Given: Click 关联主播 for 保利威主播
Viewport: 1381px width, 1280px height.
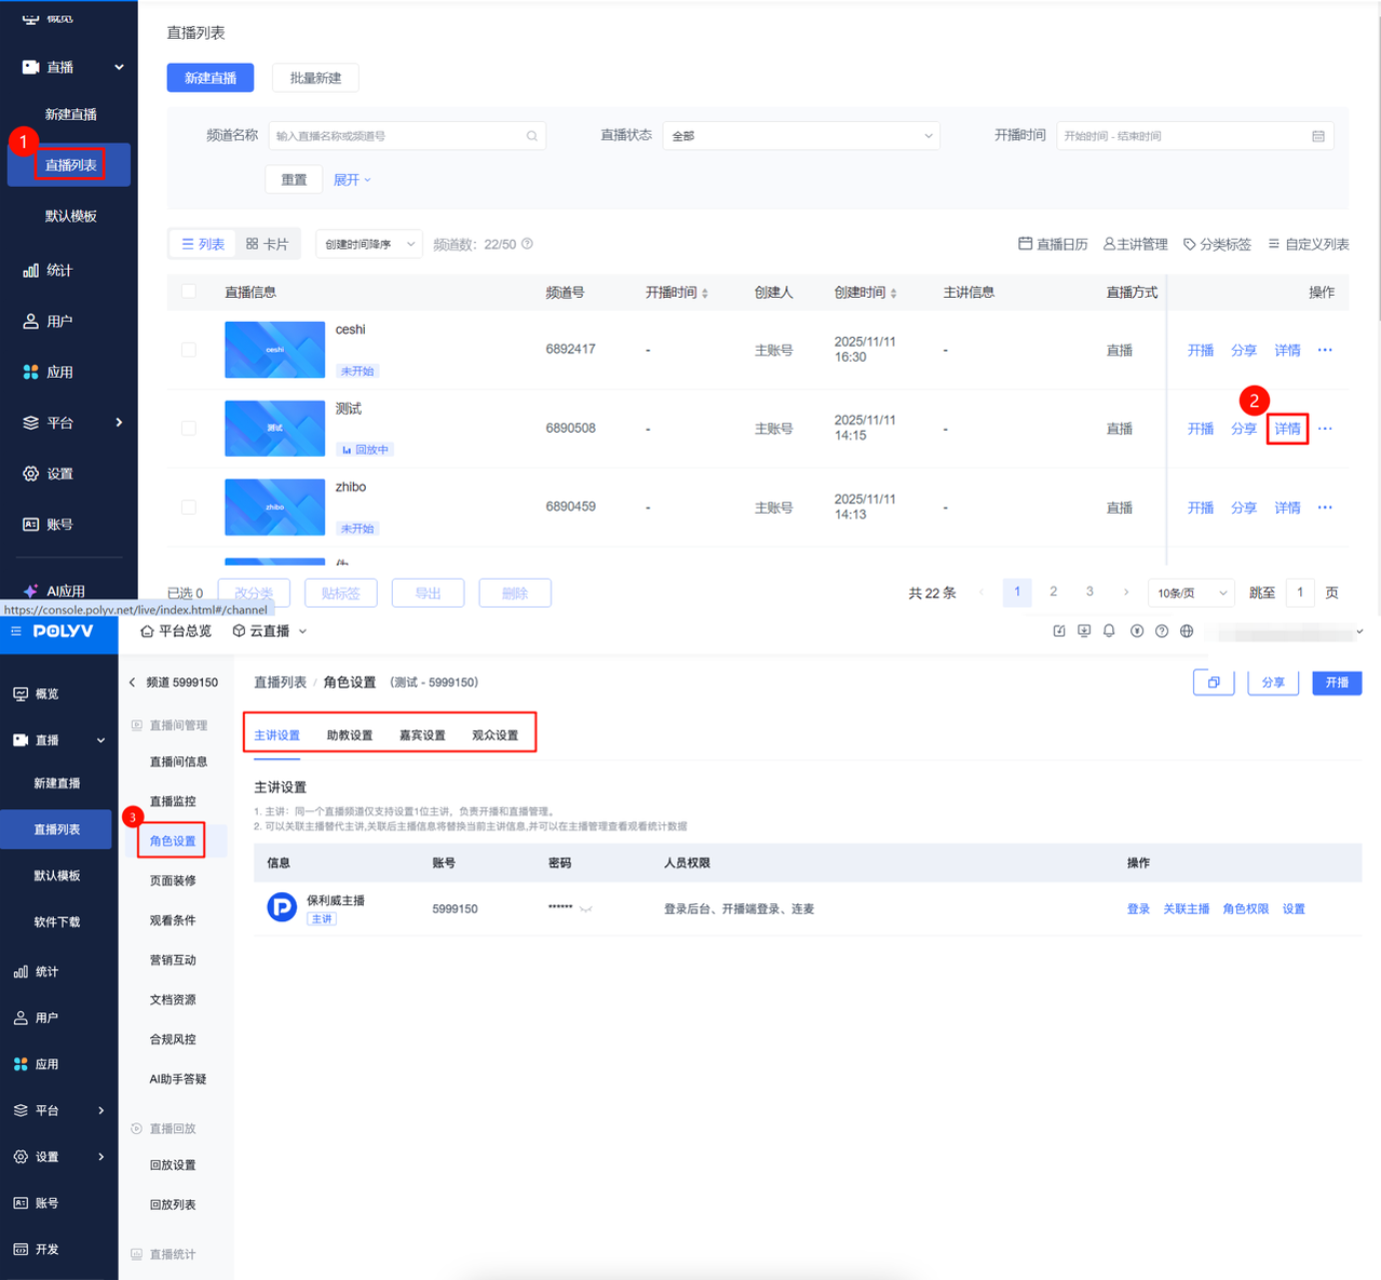Looking at the screenshot, I should click(x=1186, y=909).
